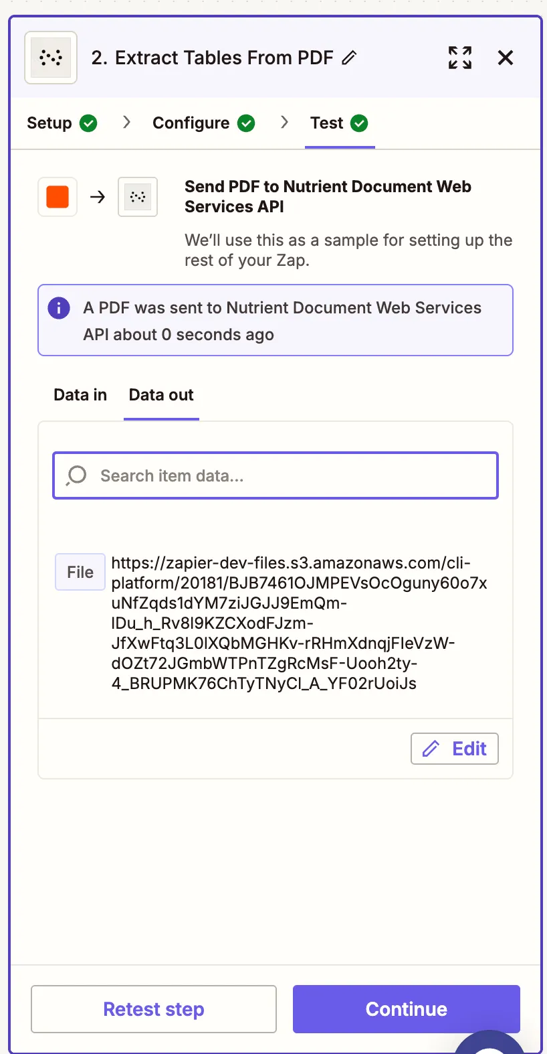
Task: Click the Search item data input field
Action: [x=275, y=475]
